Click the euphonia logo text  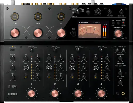click(x=13, y=94)
